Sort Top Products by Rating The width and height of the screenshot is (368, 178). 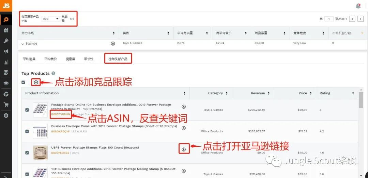coord(353,93)
